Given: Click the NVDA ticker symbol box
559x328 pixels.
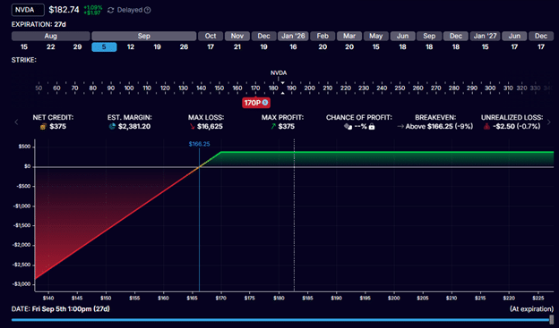Looking at the screenshot, I should [28, 10].
